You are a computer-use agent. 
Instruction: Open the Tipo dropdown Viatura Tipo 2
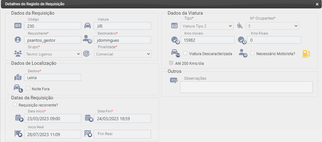207,26
